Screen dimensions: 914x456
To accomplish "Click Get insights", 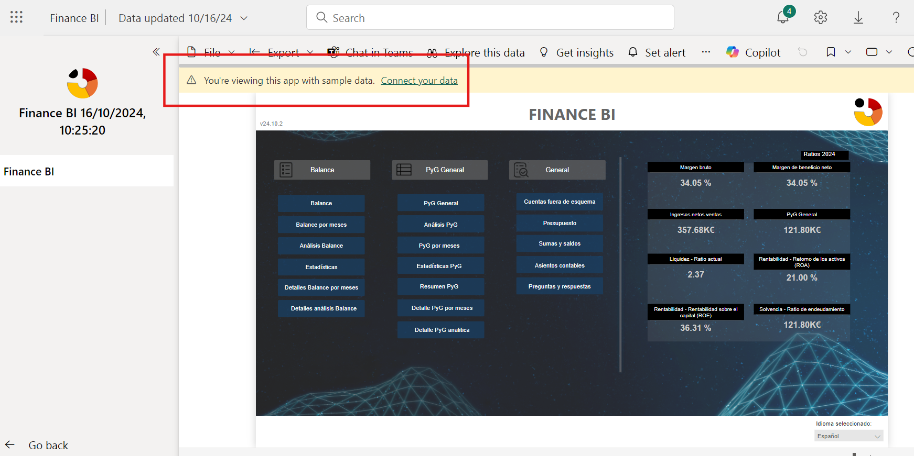I will pos(576,52).
